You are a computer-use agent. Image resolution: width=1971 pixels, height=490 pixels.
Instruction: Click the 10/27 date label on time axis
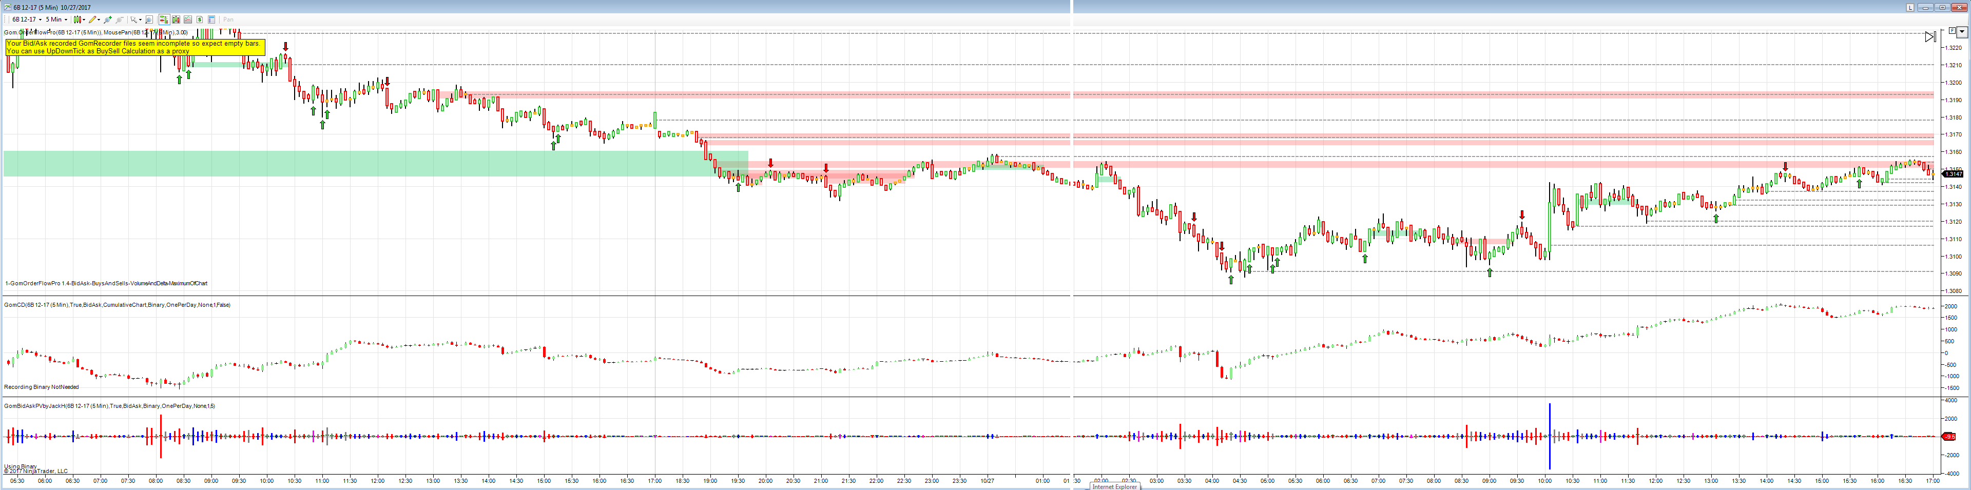pyautogui.click(x=988, y=482)
